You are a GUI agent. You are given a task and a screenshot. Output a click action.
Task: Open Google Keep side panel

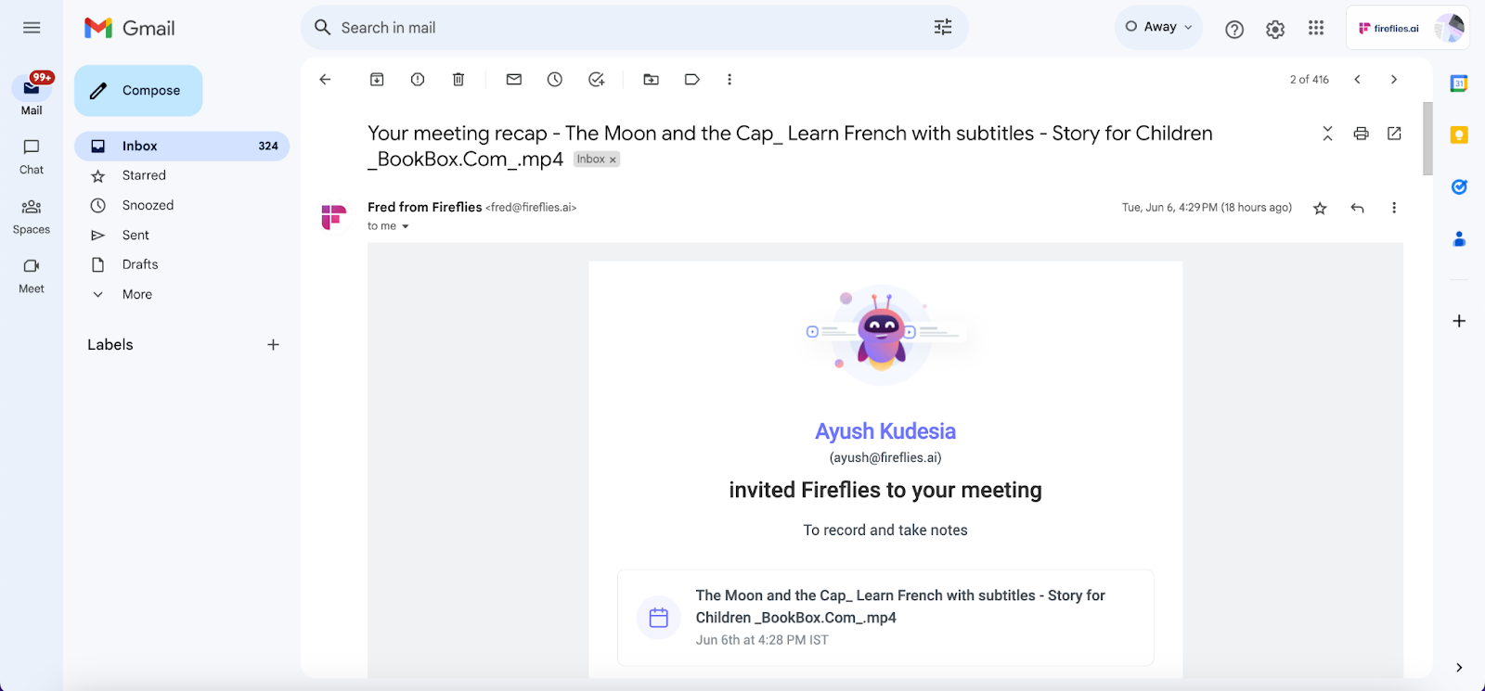(1459, 135)
